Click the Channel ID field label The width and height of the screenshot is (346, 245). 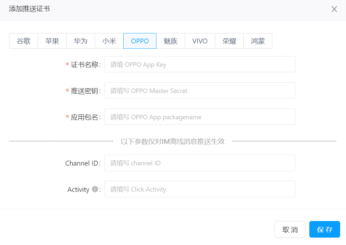point(81,163)
